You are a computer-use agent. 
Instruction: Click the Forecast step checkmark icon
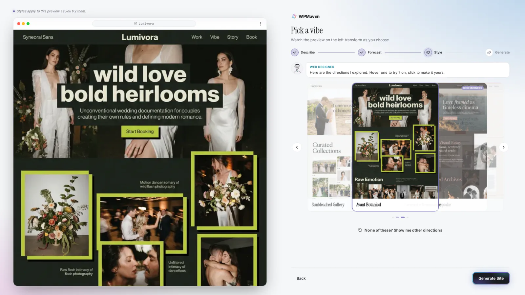pos(362,52)
